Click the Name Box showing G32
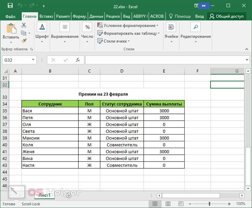This screenshot has width=252, height=208. pyautogui.click(x=17, y=60)
